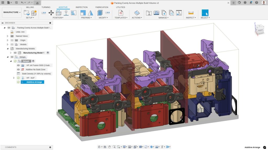Click the notifications bell icon
This screenshot has width=268, height=150.
[x=251, y=3]
